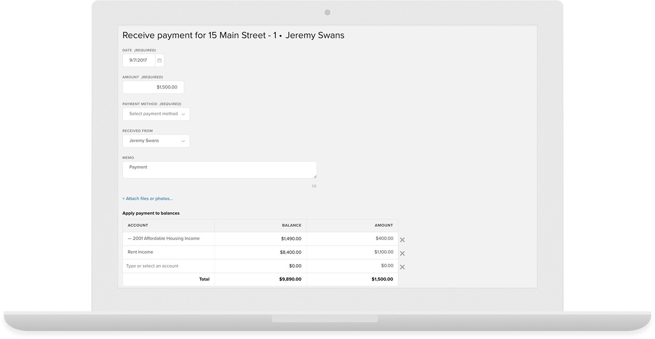This screenshot has width=655, height=339.
Task: Click the 'Type or select an account' field
Action: click(168, 266)
